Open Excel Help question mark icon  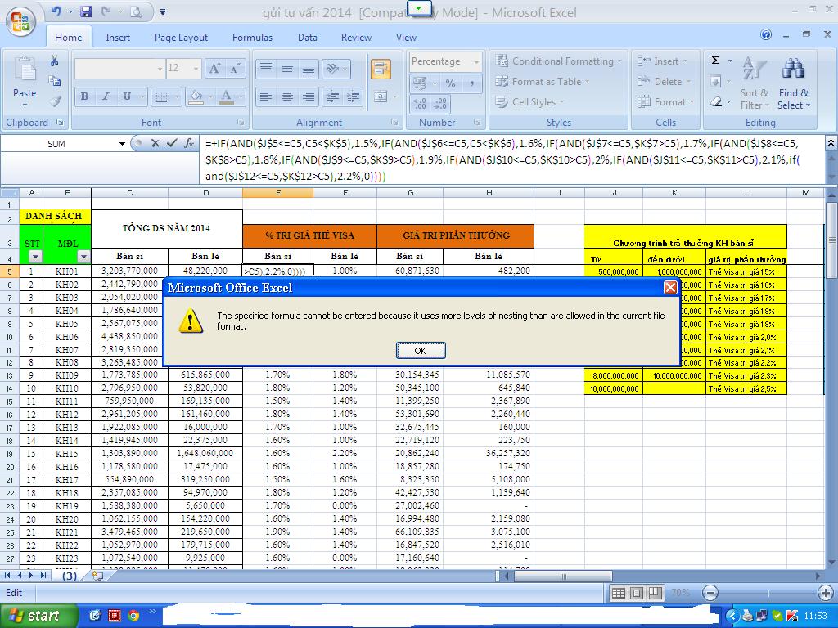click(x=766, y=35)
